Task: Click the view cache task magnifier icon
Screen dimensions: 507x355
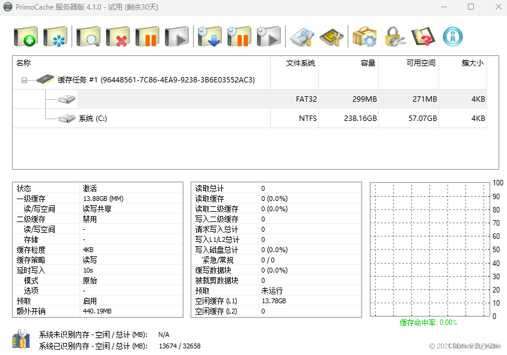Action: pyautogui.click(x=88, y=37)
